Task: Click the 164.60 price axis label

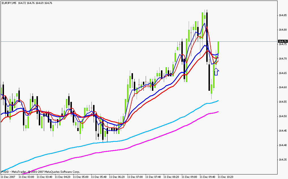Action: [x=283, y=87]
